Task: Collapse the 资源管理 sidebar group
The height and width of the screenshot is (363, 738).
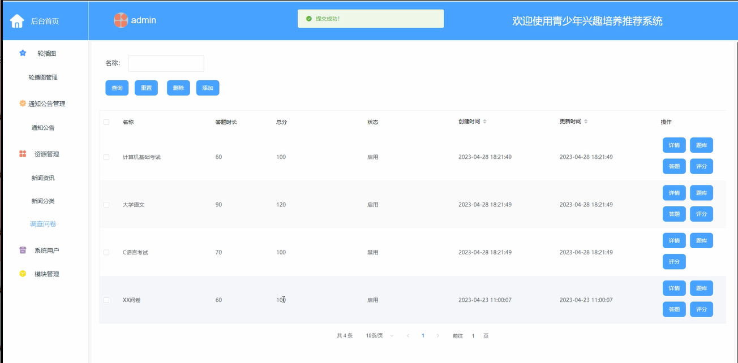Action: [45, 154]
